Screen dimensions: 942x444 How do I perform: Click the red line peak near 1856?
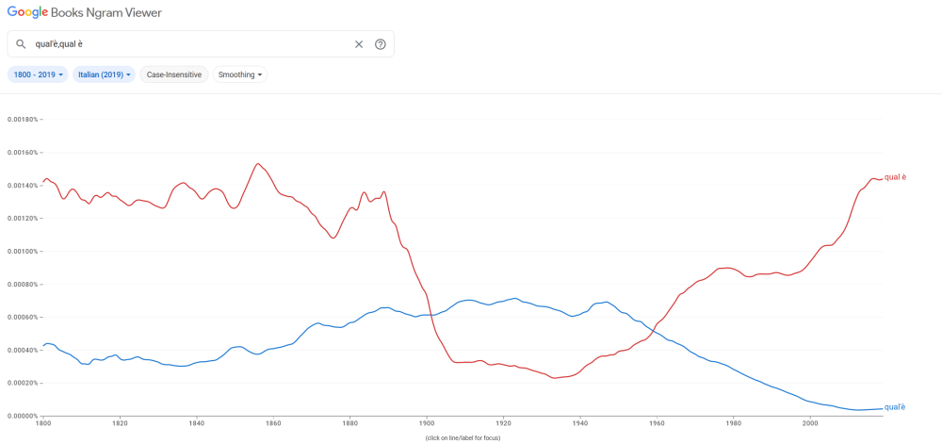(x=258, y=164)
